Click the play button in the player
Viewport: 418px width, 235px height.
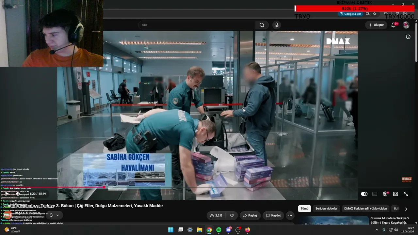pyautogui.click(x=7, y=194)
